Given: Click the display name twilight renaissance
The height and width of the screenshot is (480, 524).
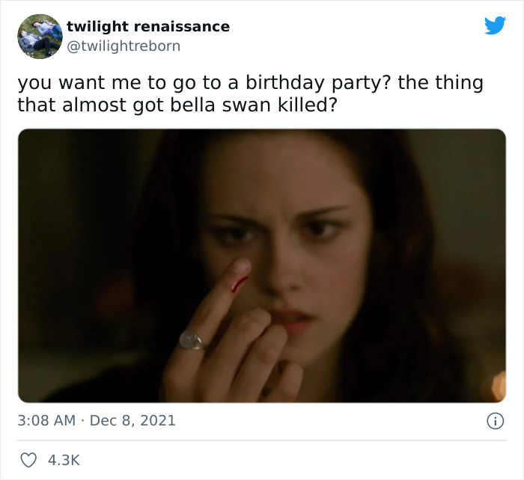Looking at the screenshot, I should click(148, 26).
